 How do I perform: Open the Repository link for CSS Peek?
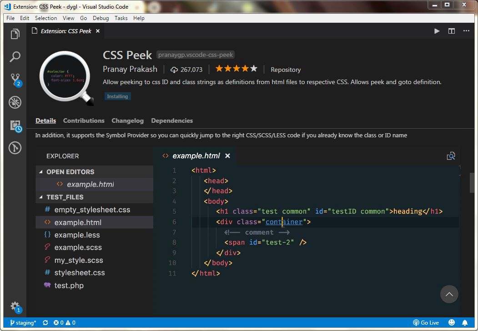click(x=286, y=70)
